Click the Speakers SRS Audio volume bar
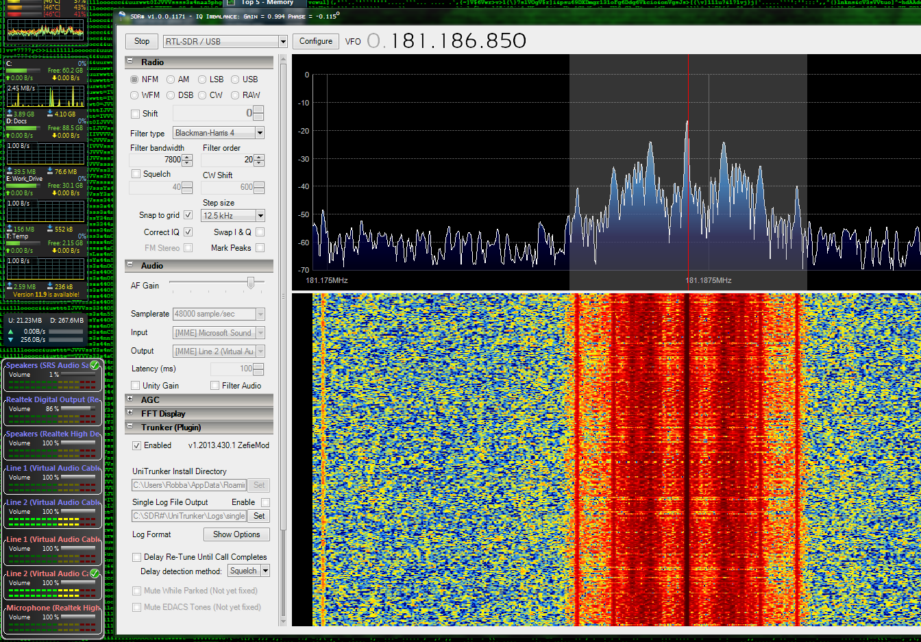The width and height of the screenshot is (921, 642). pyautogui.click(x=78, y=375)
